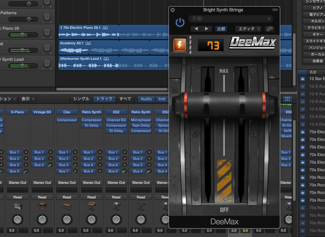325x237 pixels.
Task: Open the 表示 menu in the mixer
Action: click(x=28, y=99)
